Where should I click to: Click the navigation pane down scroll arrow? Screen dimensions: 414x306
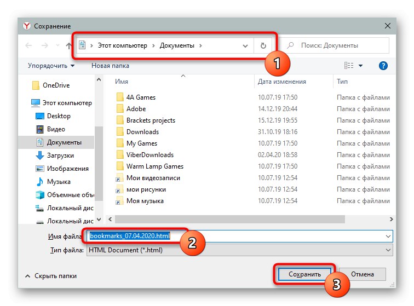tap(99, 220)
